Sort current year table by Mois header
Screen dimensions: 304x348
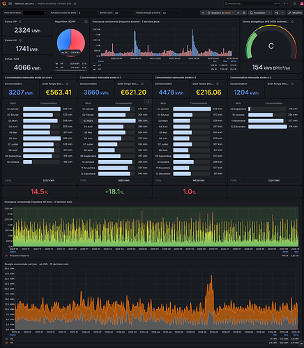pos(13,103)
